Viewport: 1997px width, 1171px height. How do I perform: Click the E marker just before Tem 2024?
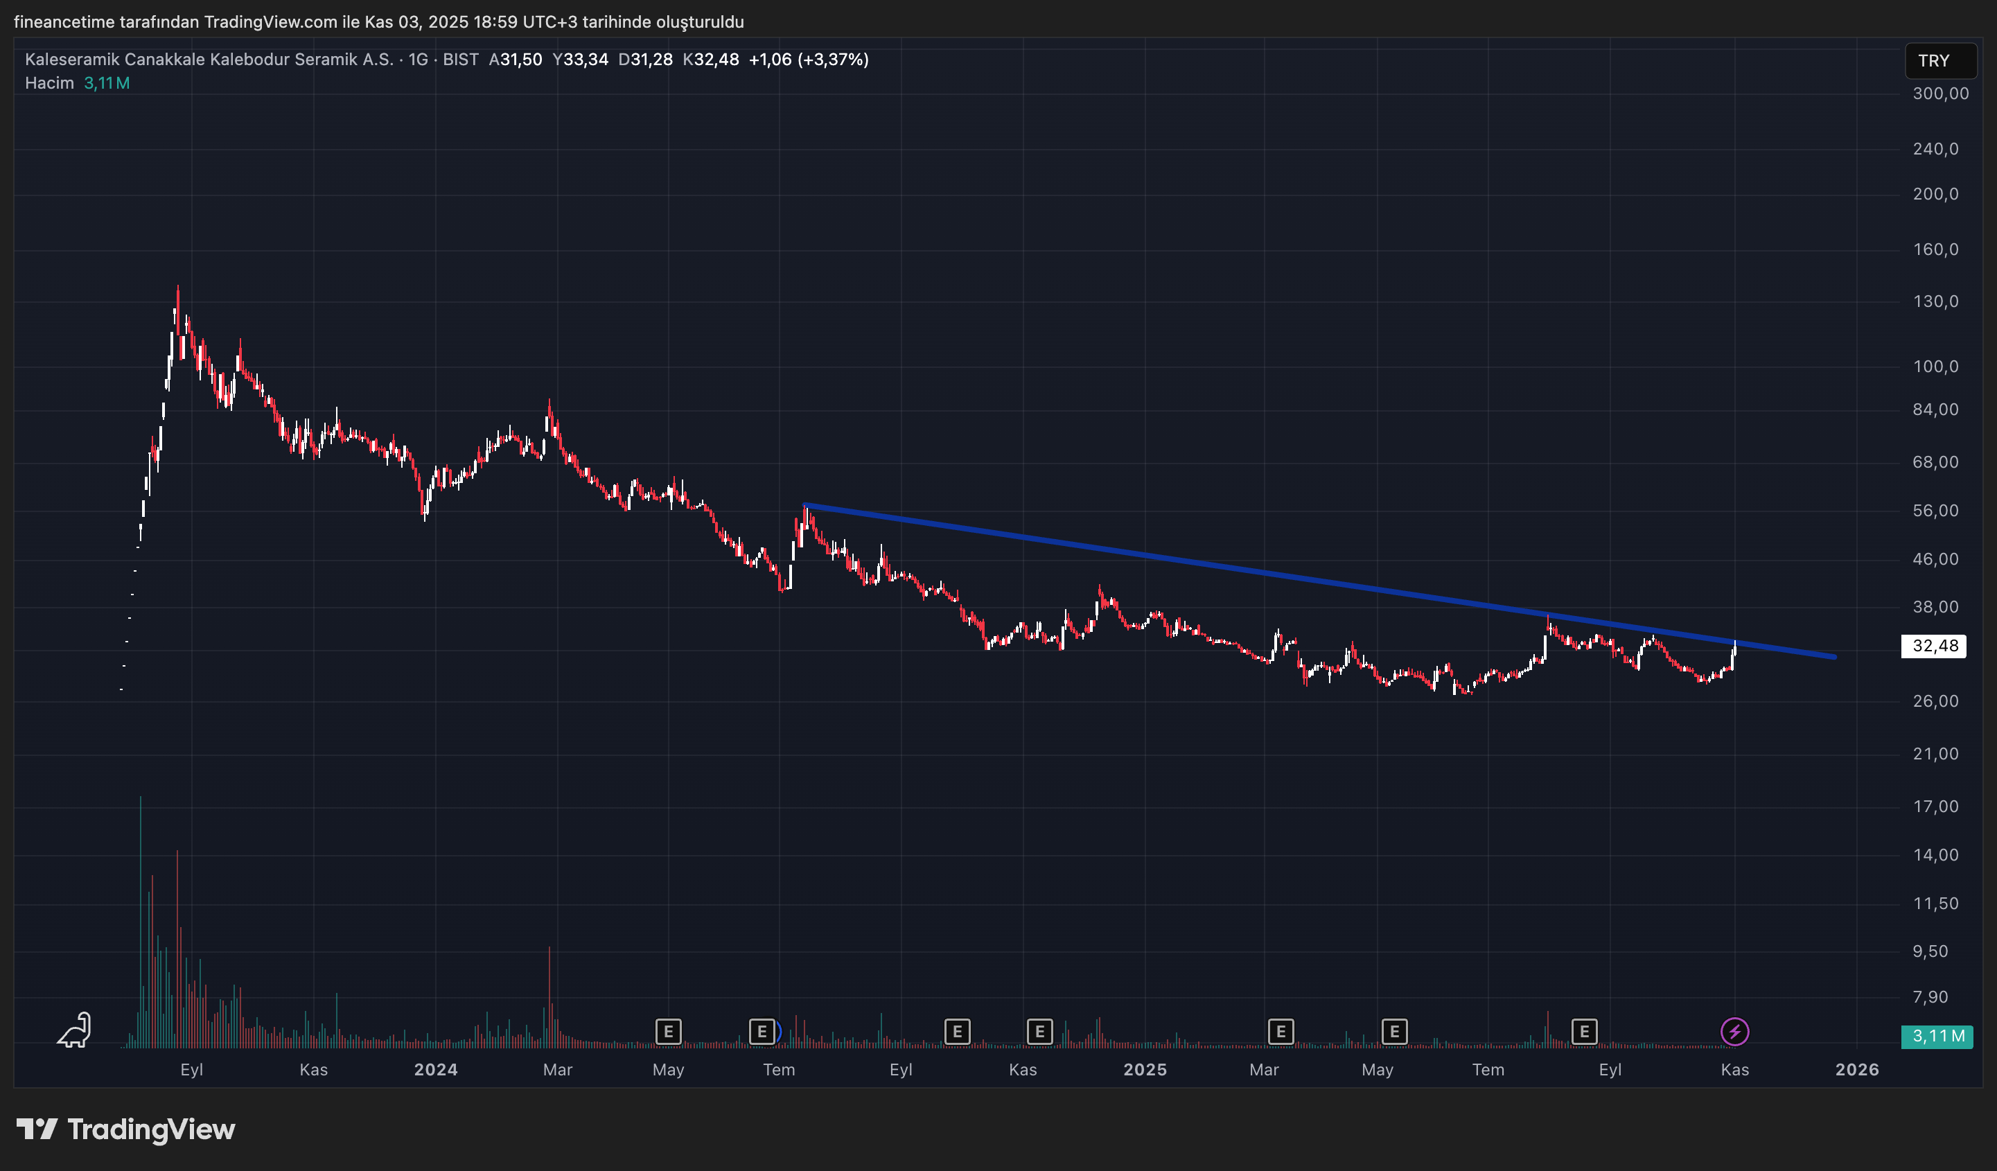click(x=762, y=1032)
